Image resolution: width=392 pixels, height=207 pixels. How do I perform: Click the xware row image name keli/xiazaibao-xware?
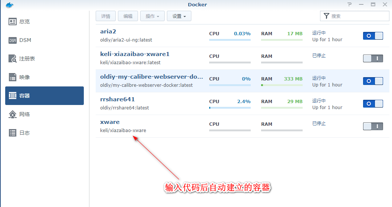click(x=123, y=131)
